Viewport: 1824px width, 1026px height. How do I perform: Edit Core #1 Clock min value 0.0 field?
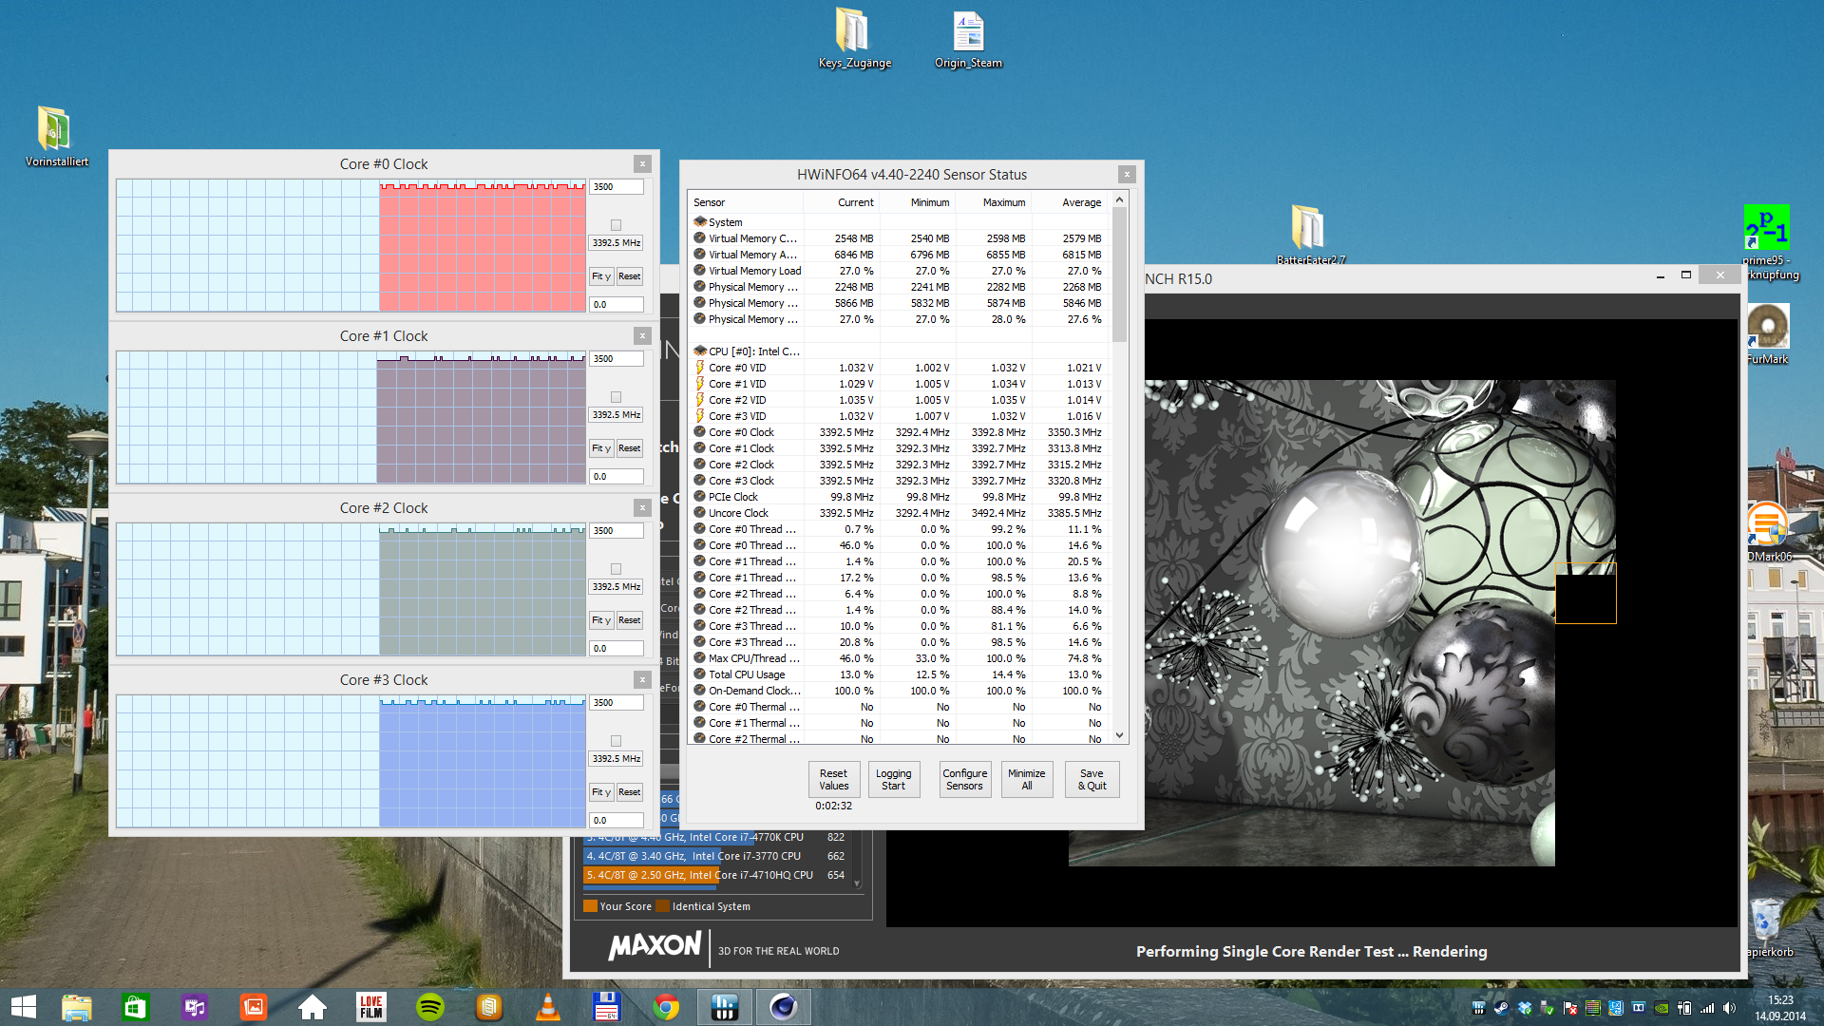(617, 477)
